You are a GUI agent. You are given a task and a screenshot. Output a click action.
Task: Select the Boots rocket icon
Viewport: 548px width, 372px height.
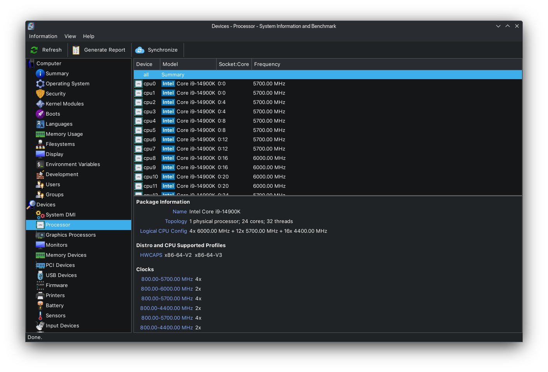tap(40, 114)
